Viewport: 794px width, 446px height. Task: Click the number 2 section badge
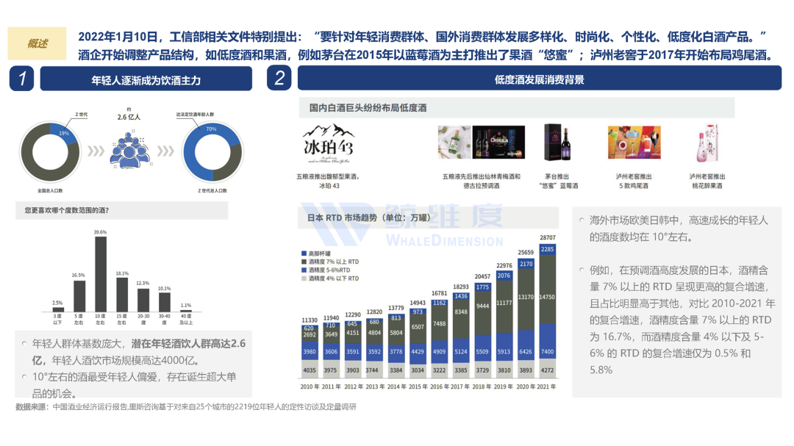[x=279, y=78]
